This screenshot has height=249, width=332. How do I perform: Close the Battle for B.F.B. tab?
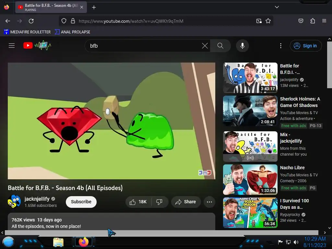point(82,7)
